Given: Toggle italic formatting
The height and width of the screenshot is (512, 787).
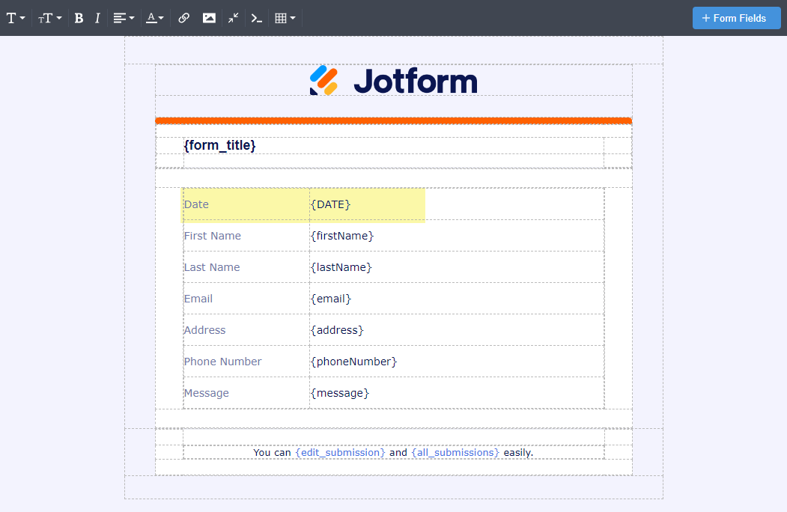Looking at the screenshot, I should 97,18.
